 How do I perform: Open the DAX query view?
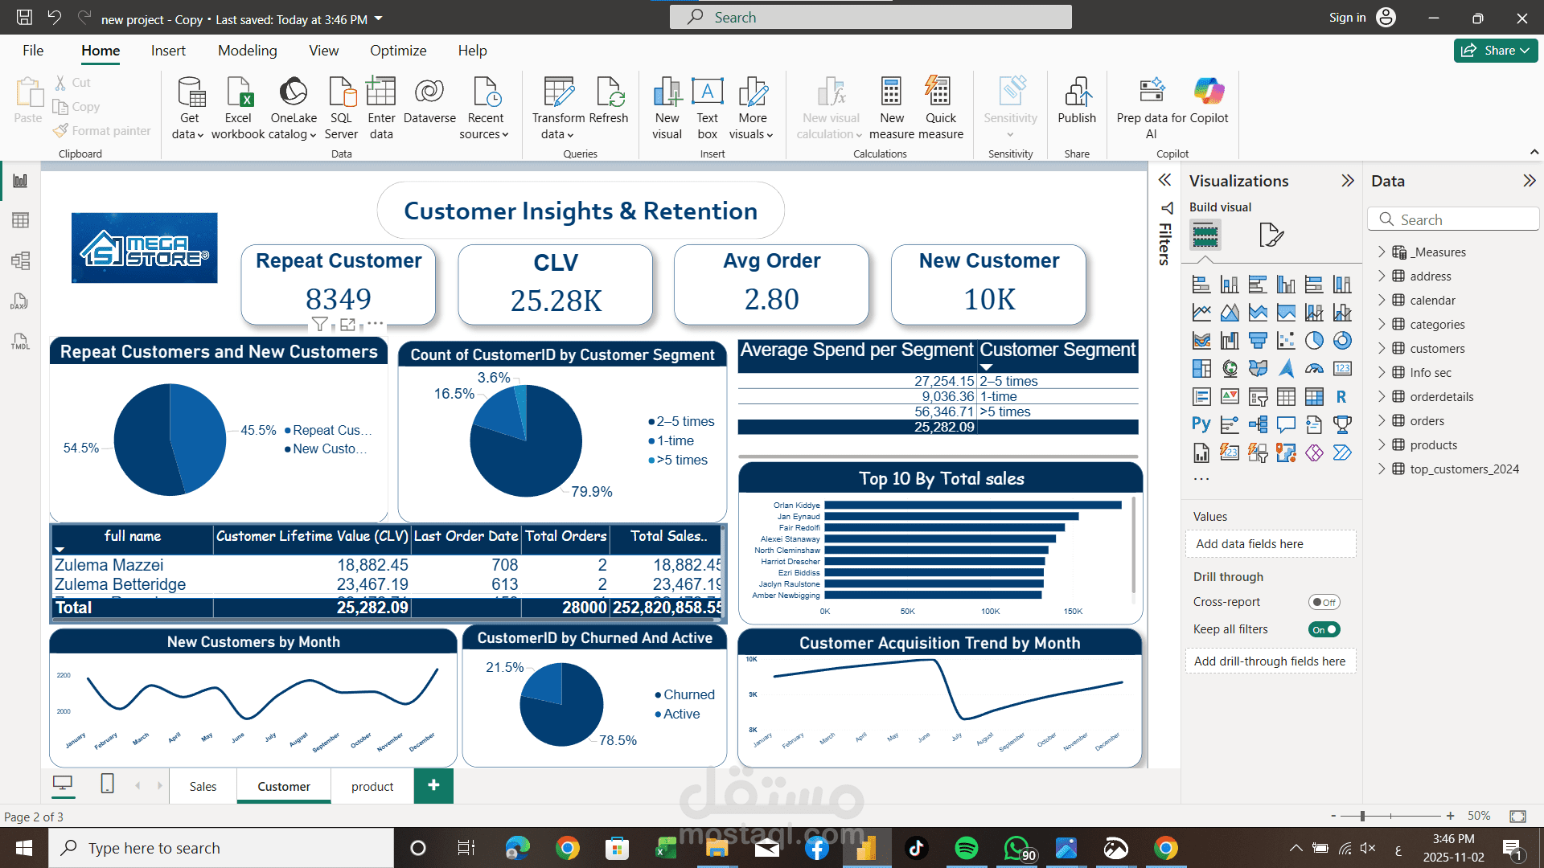click(20, 301)
